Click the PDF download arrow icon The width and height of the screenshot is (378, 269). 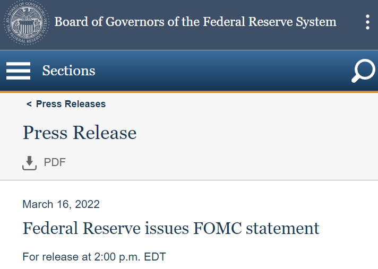(29, 163)
